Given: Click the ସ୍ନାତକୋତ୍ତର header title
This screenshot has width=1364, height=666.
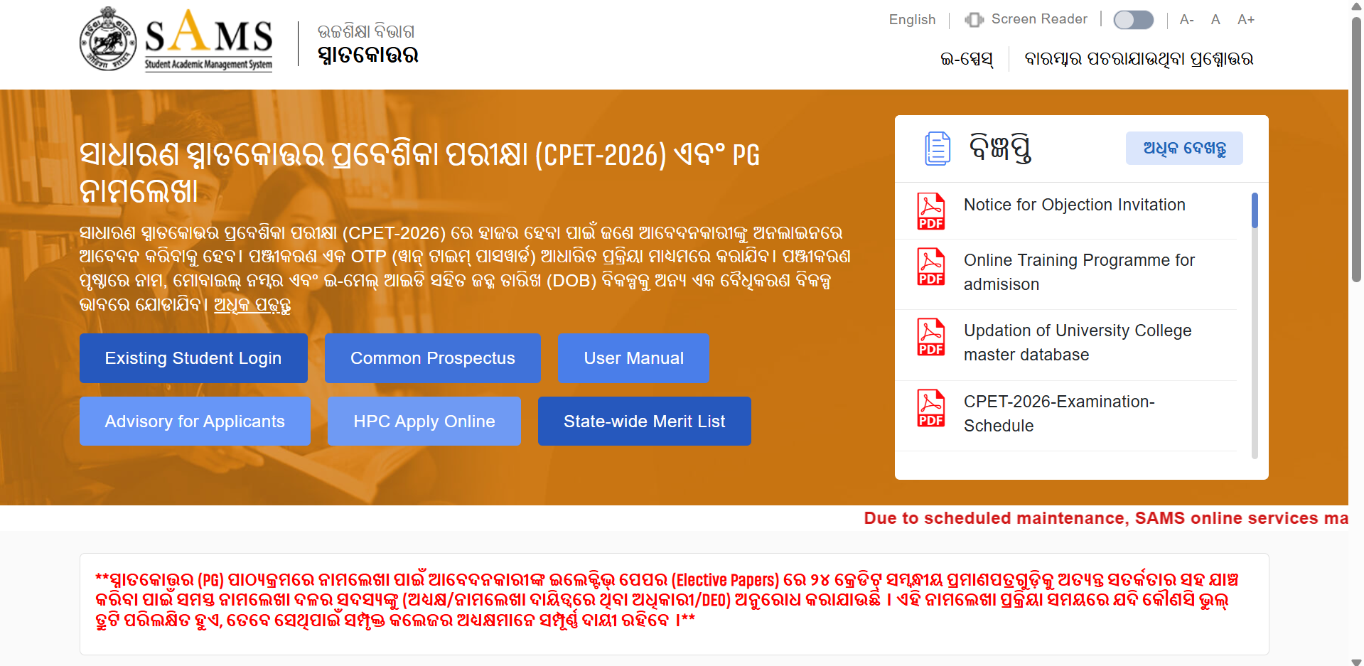Looking at the screenshot, I should (x=367, y=55).
